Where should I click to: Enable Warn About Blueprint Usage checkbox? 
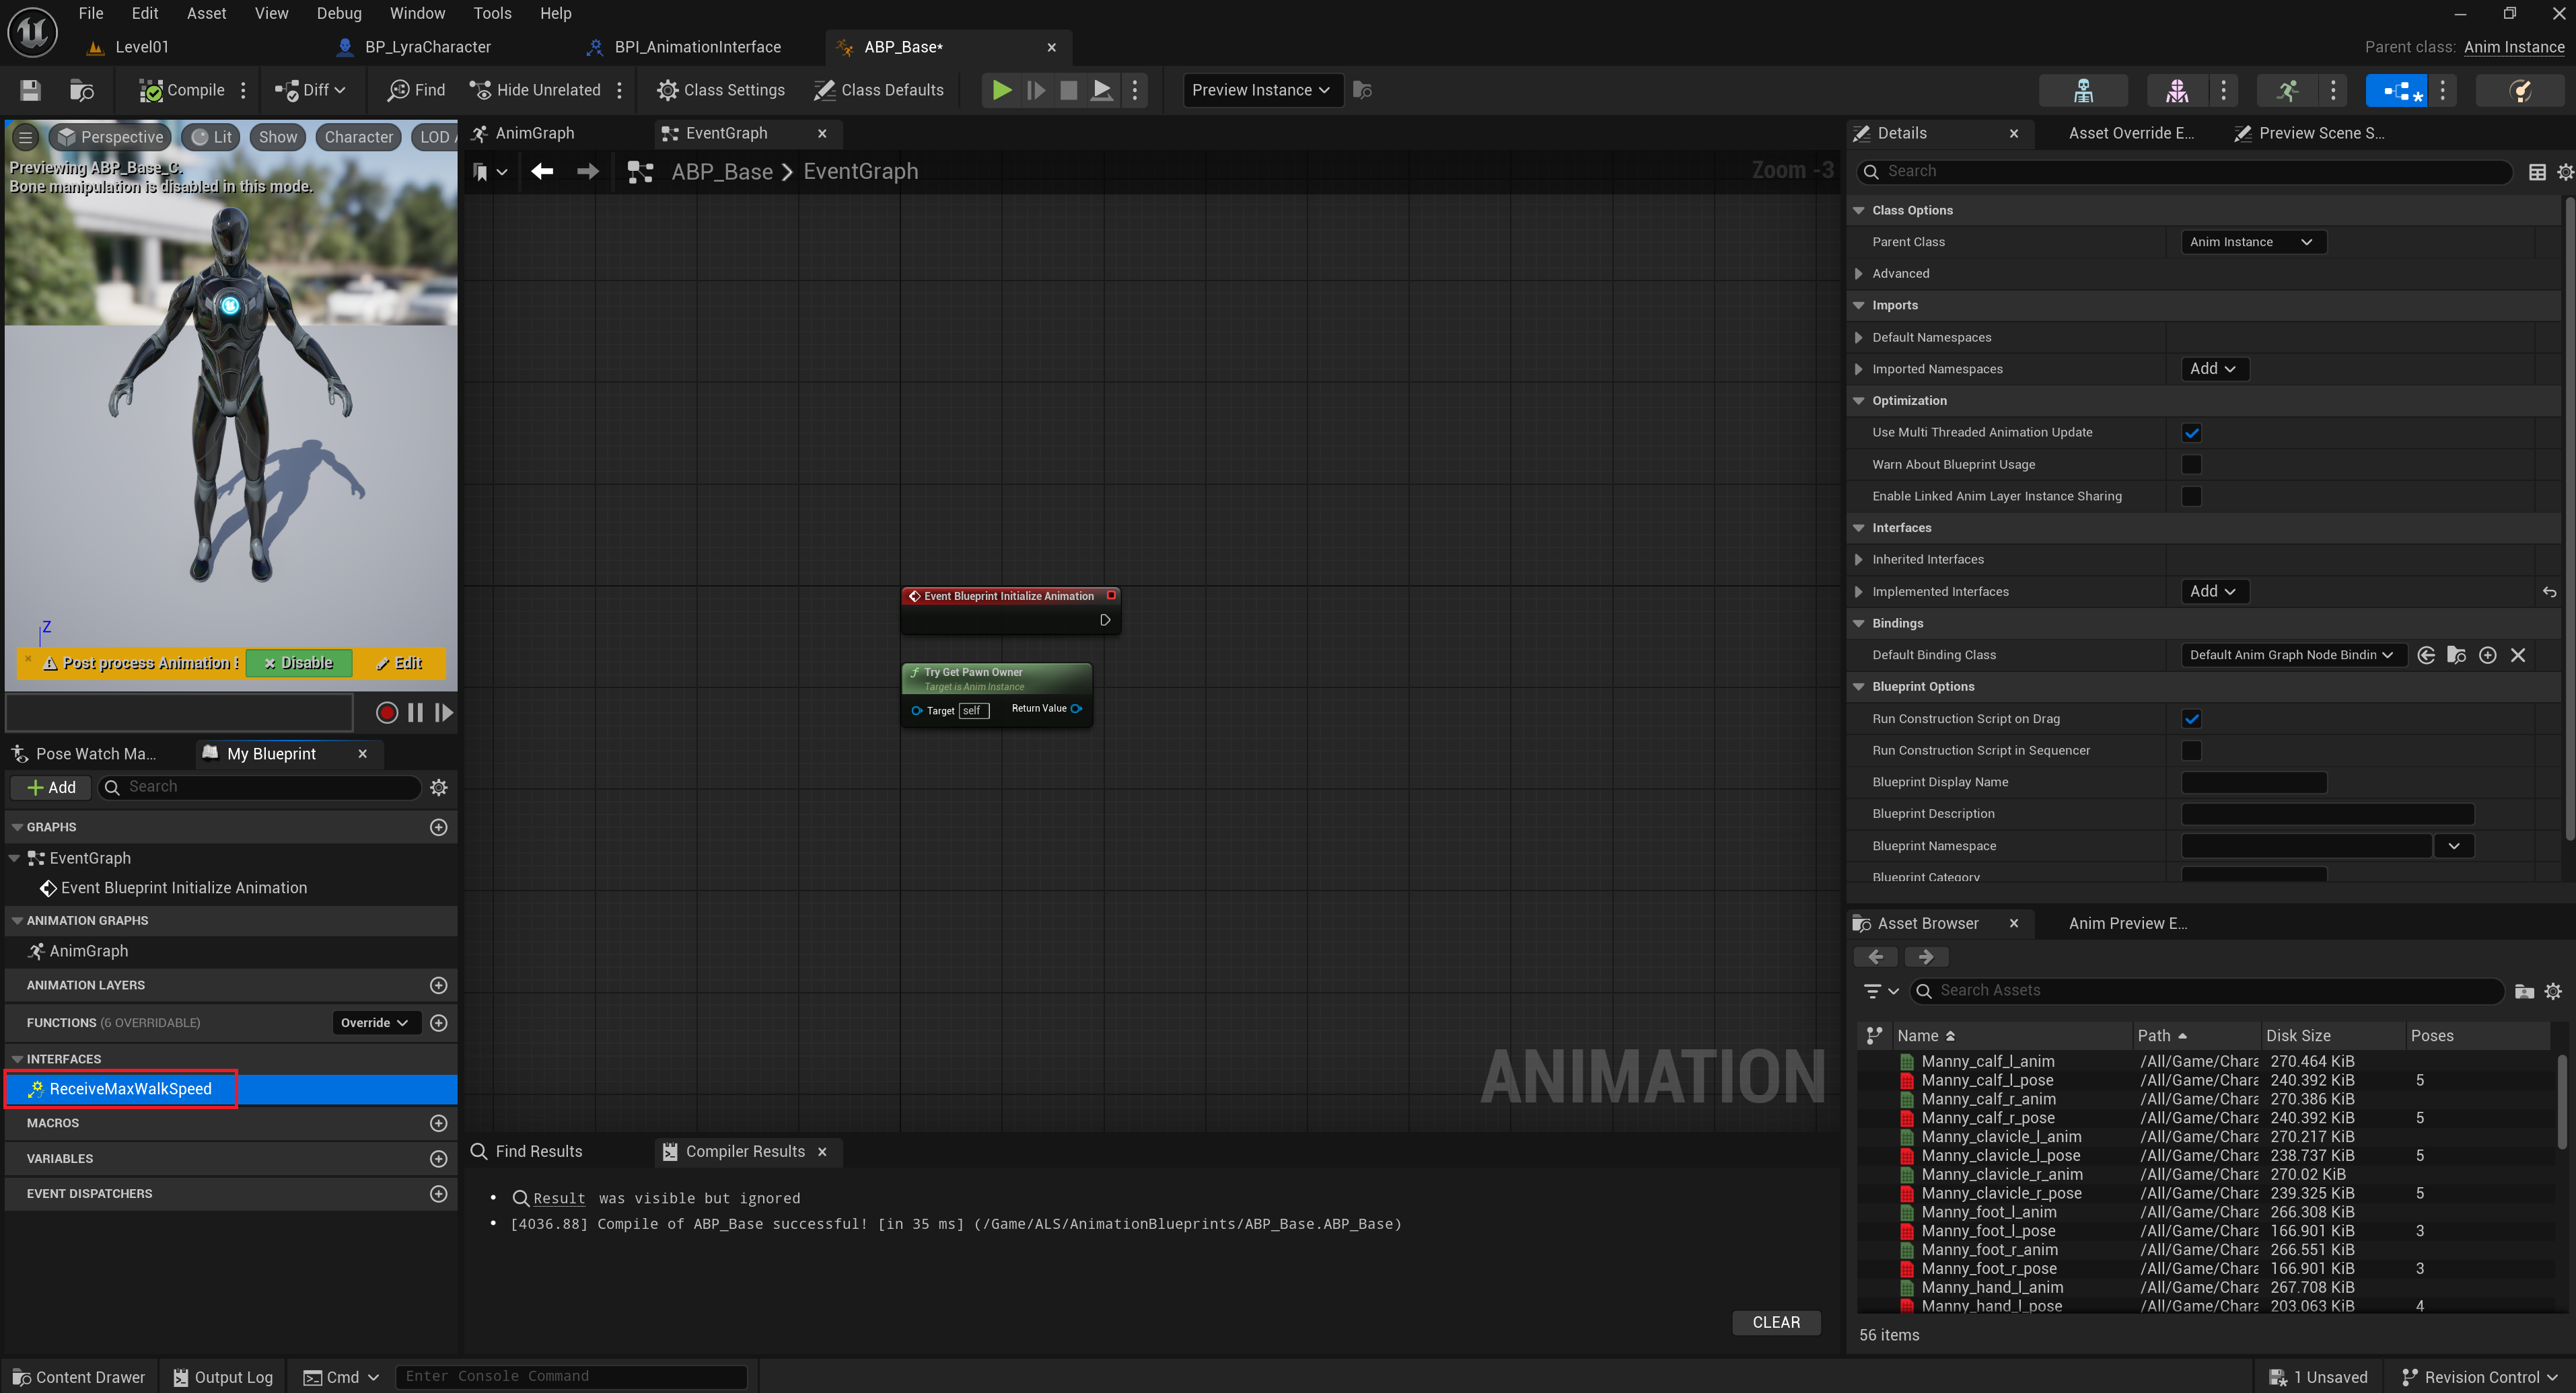click(2190, 465)
